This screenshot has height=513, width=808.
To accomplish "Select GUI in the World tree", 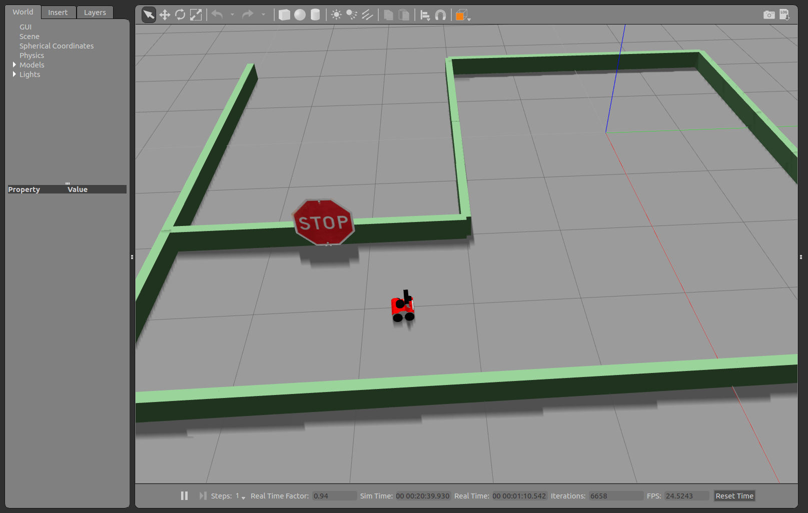I will point(26,27).
